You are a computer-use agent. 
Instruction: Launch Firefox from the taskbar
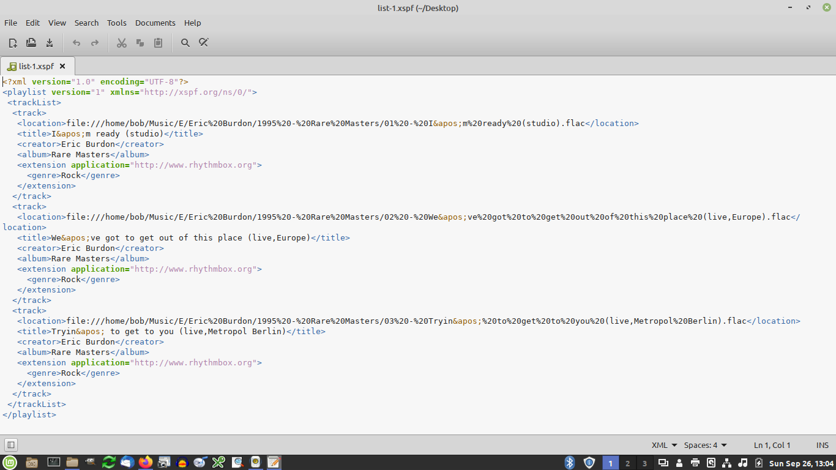(146, 463)
